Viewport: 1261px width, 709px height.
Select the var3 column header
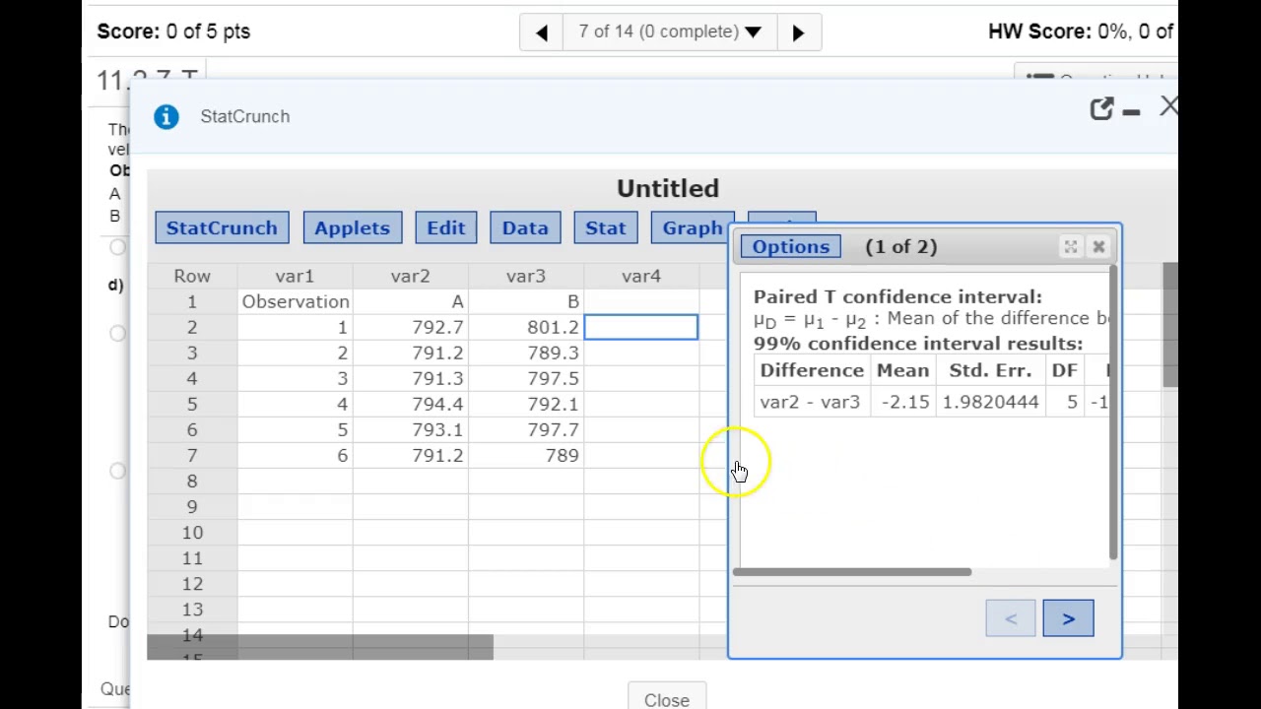[x=525, y=276]
